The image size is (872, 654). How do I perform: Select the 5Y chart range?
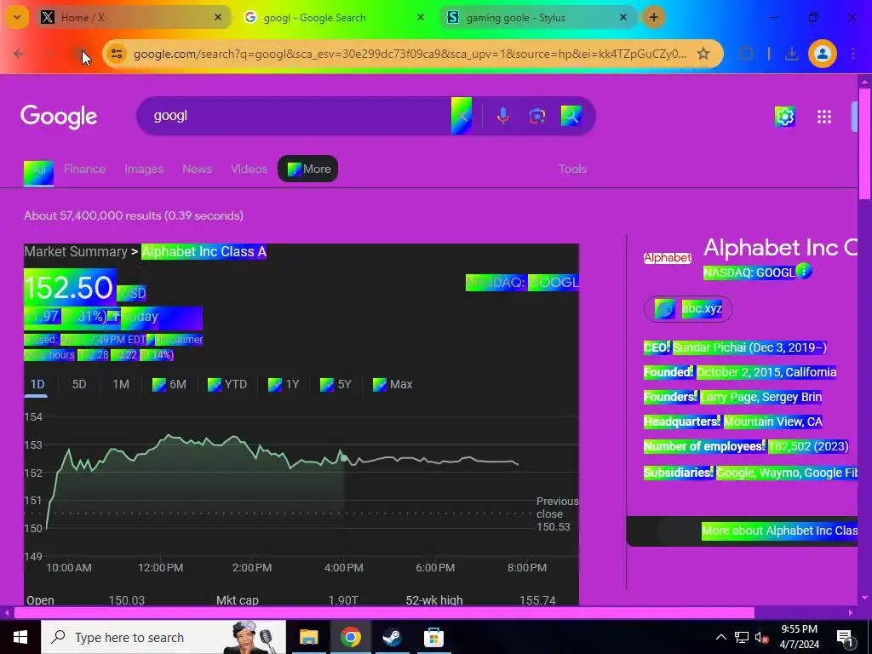pos(336,384)
